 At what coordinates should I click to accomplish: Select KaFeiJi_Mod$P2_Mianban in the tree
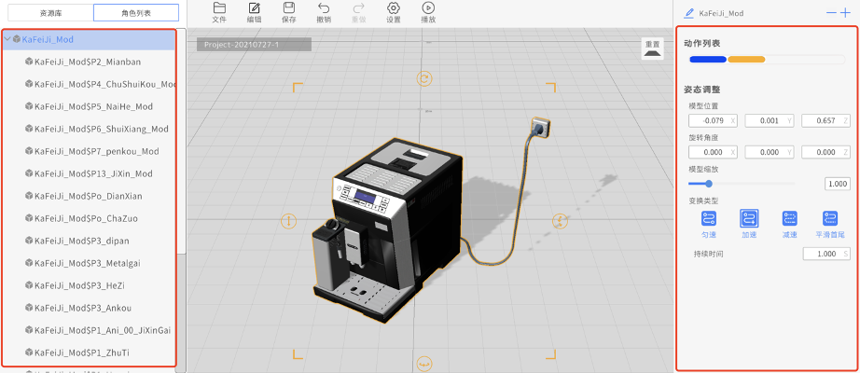pos(89,62)
